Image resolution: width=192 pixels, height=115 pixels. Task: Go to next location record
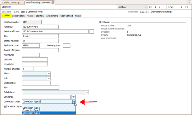[182, 7]
